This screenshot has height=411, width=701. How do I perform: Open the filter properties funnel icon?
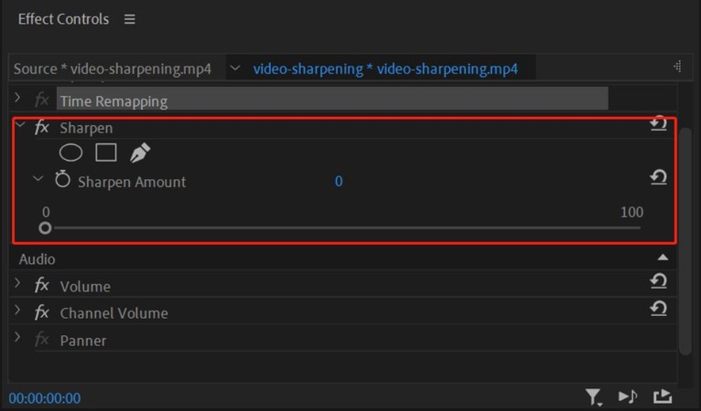(x=594, y=396)
